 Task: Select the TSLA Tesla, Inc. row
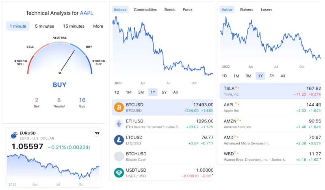(x=270, y=91)
